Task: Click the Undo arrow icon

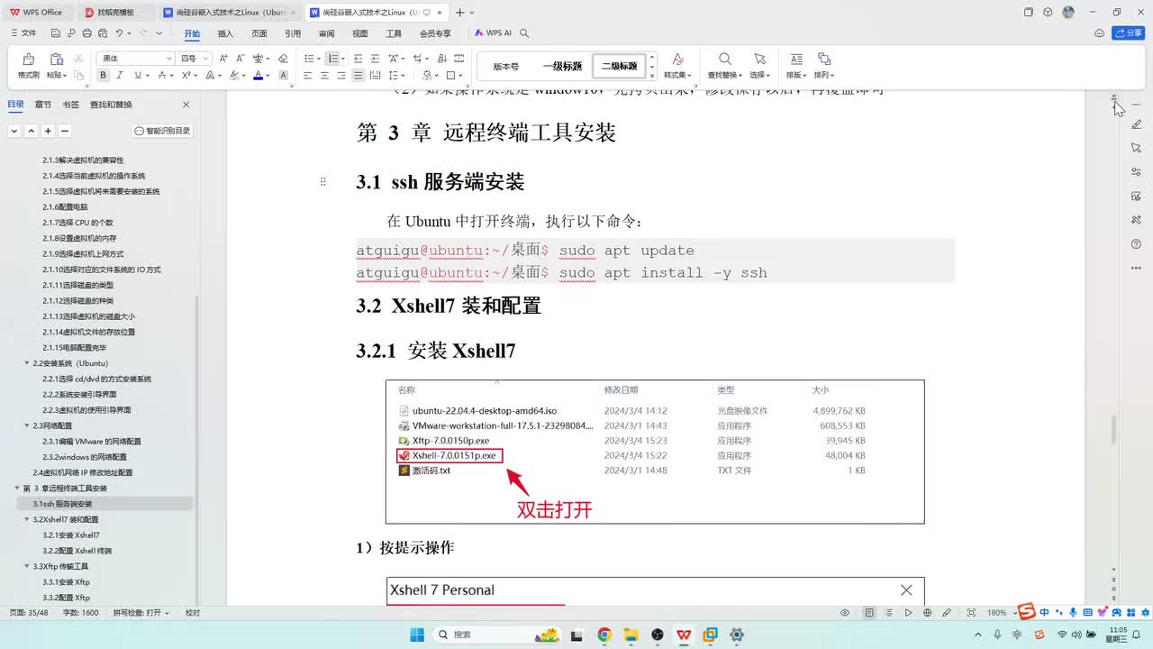Action: 119,33
